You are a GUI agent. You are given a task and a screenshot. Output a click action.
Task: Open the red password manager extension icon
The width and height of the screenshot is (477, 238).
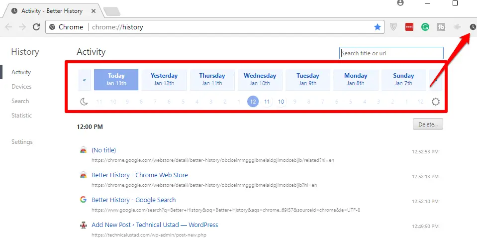[x=409, y=27]
